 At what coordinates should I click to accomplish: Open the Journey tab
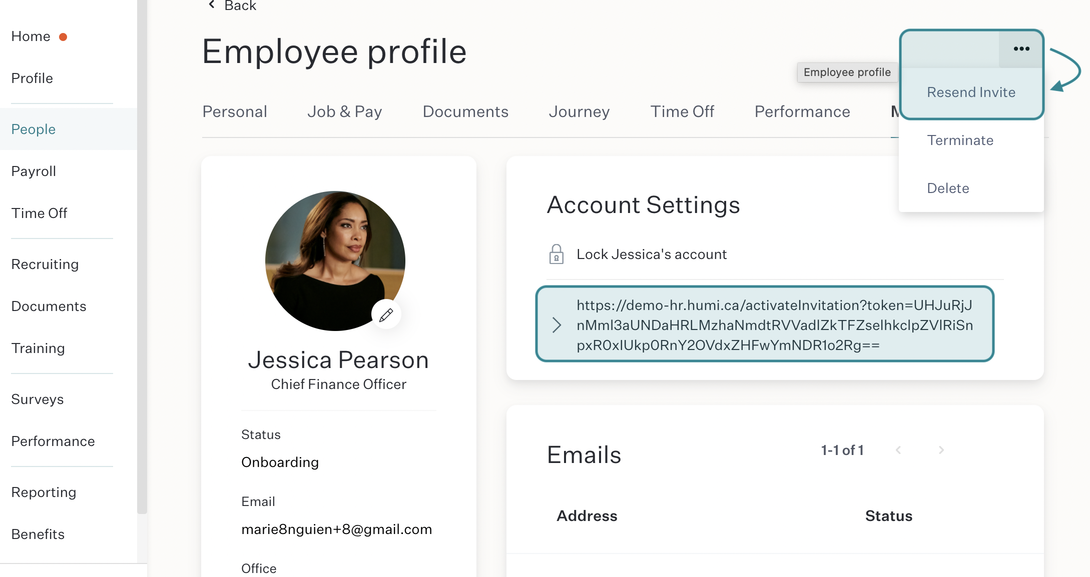(579, 111)
